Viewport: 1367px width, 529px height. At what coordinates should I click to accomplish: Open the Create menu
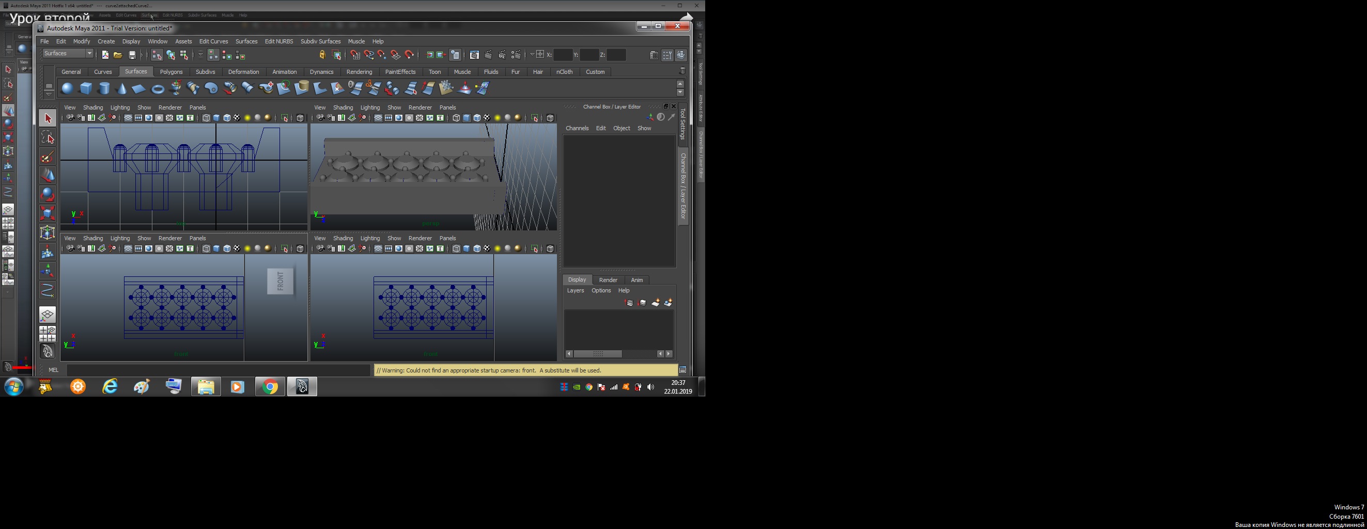(106, 41)
